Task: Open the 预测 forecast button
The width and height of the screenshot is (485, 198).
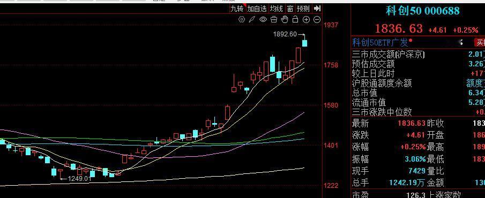Action: (x=303, y=9)
